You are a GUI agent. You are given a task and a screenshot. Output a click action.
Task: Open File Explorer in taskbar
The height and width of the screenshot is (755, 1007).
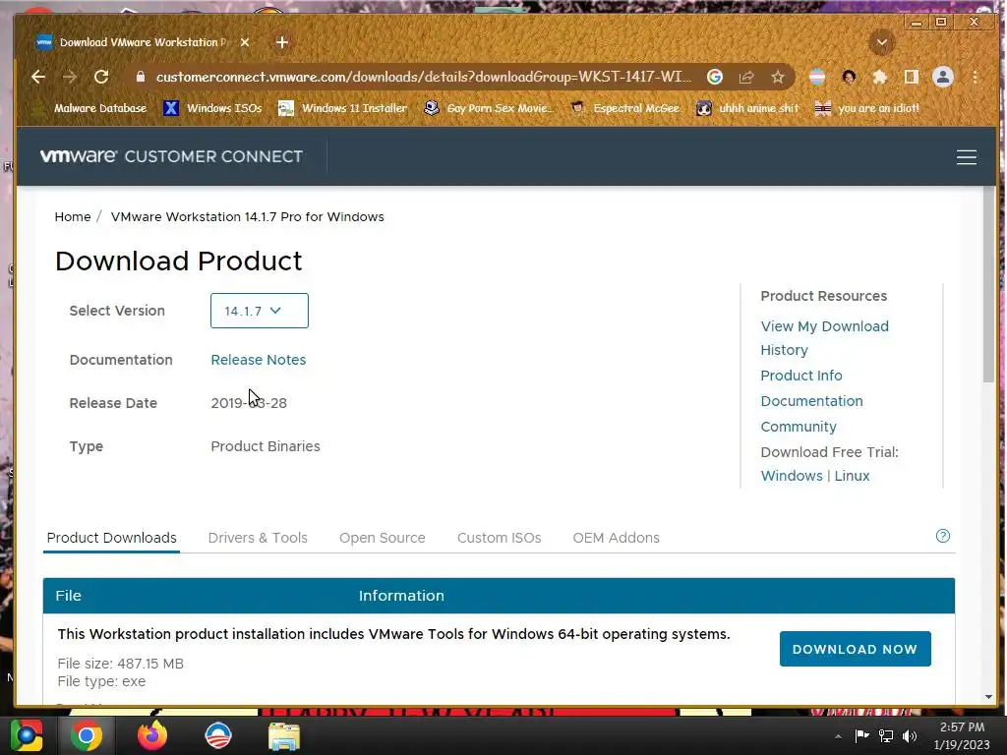pos(284,735)
